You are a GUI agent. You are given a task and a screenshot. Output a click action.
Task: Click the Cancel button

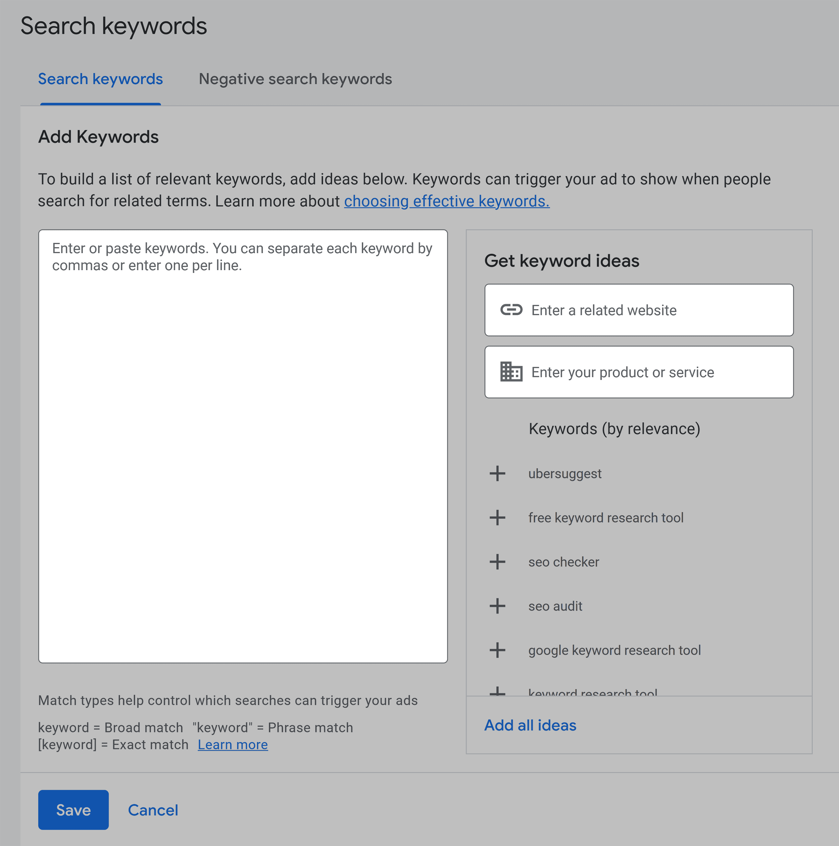click(x=153, y=808)
